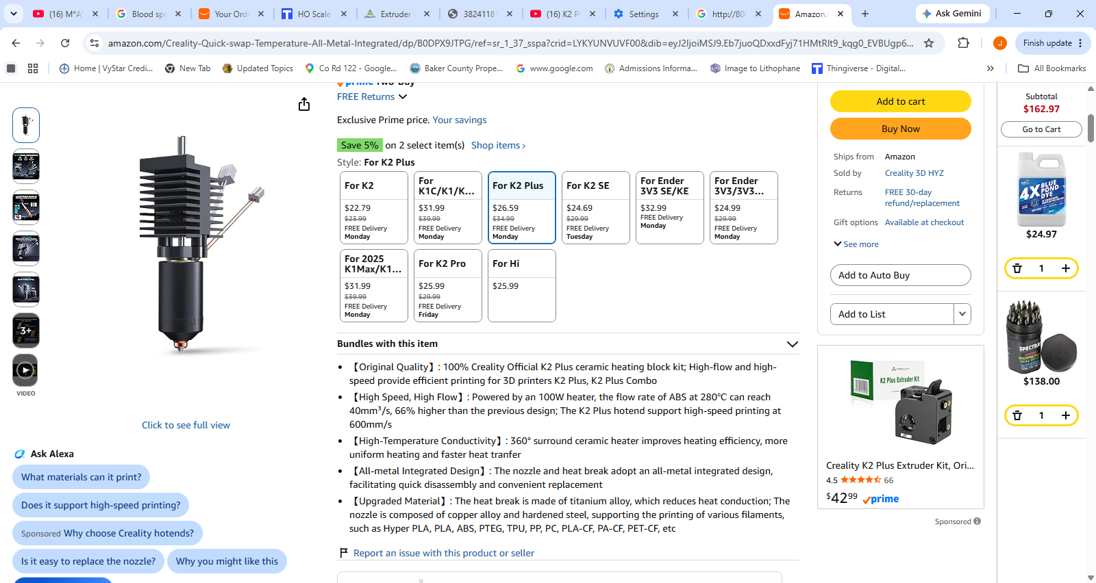This screenshot has height=583, width=1096.
Task: Click the Add to cart button
Action: tap(901, 101)
